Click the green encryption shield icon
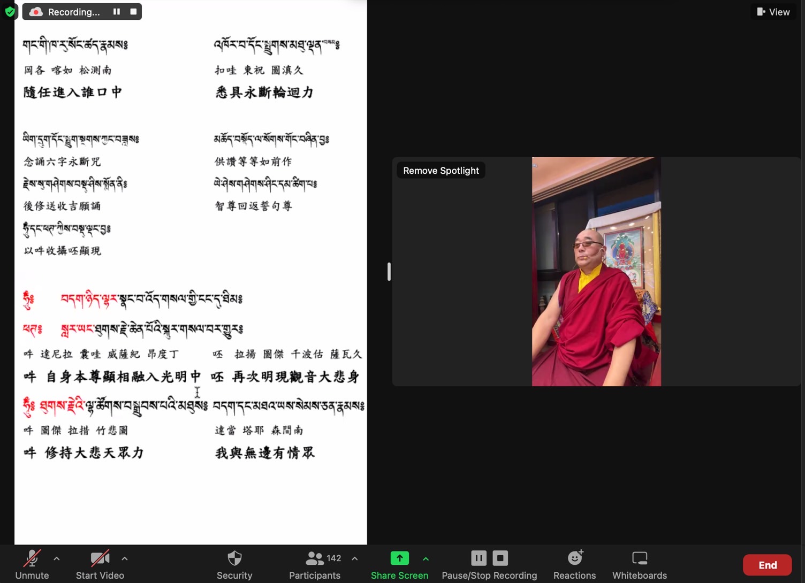The height and width of the screenshot is (583, 805). coord(10,11)
